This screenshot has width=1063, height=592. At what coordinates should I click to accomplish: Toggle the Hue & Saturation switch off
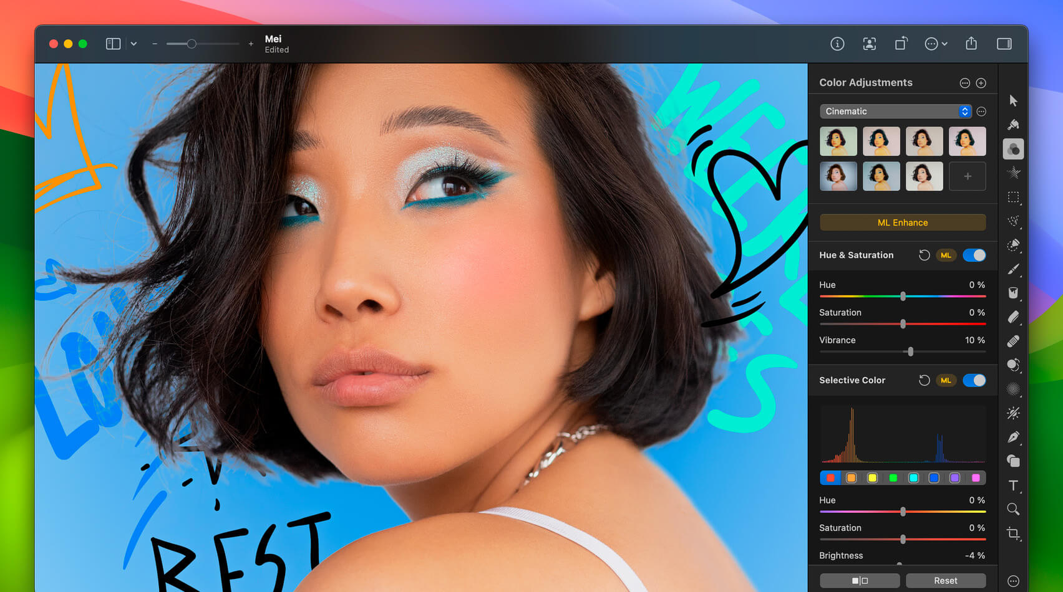974,255
